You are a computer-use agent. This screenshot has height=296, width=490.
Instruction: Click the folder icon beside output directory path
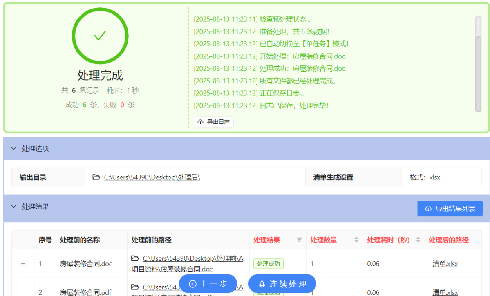[x=96, y=177]
